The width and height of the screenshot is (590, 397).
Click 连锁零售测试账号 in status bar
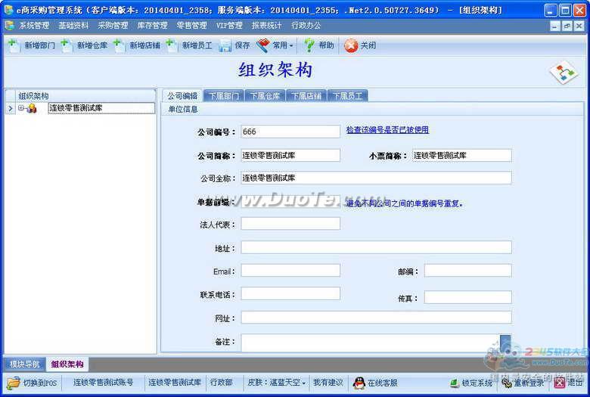103,383
